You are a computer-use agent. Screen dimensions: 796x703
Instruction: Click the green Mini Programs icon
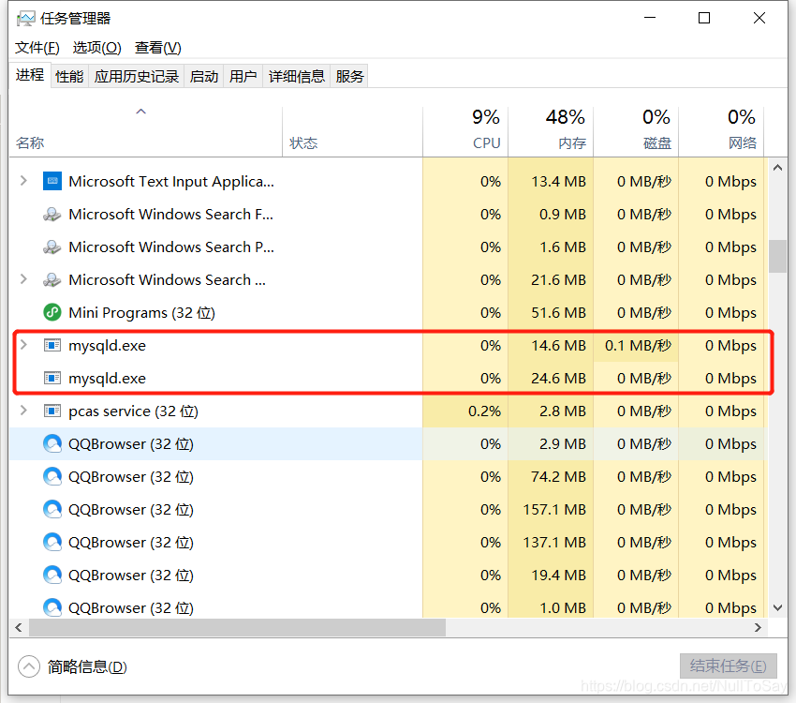[52, 312]
